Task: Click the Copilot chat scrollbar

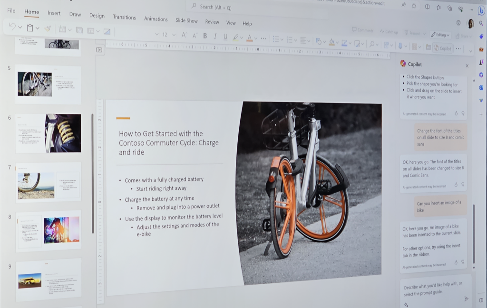Action: click(x=474, y=233)
